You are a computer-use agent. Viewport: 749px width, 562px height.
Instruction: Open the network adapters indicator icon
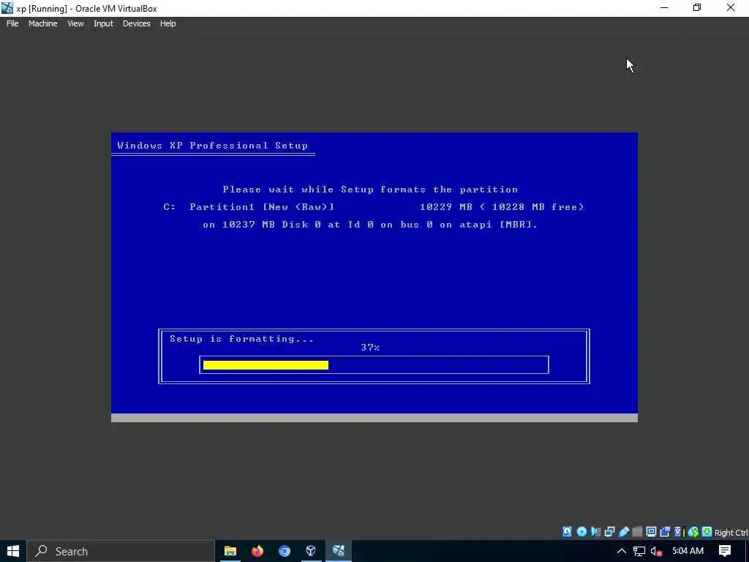tap(609, 532)
